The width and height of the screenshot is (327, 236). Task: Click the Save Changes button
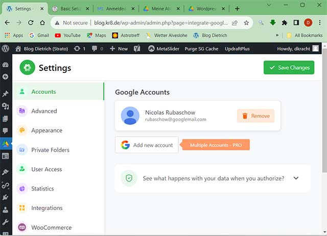[289, 68]
